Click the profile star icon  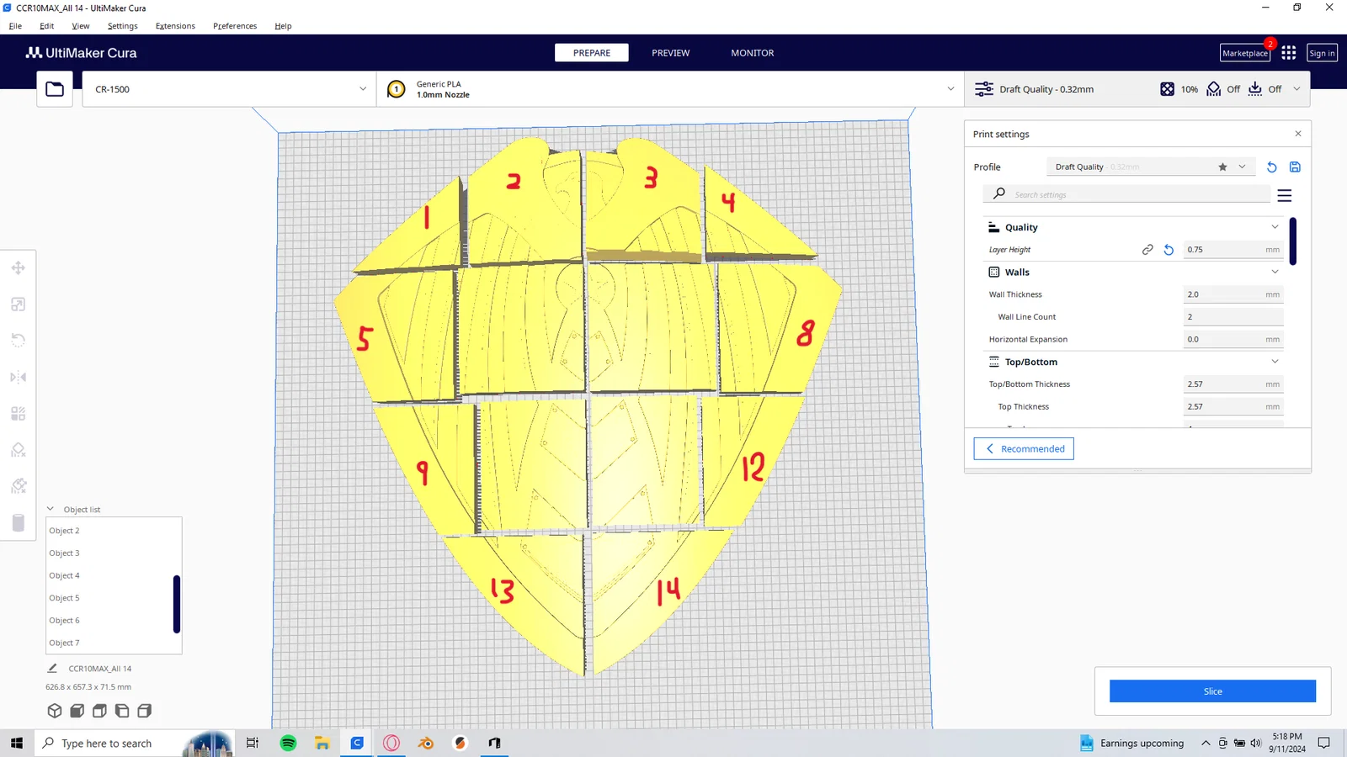pyautogui.click(x=1222, y=167)
